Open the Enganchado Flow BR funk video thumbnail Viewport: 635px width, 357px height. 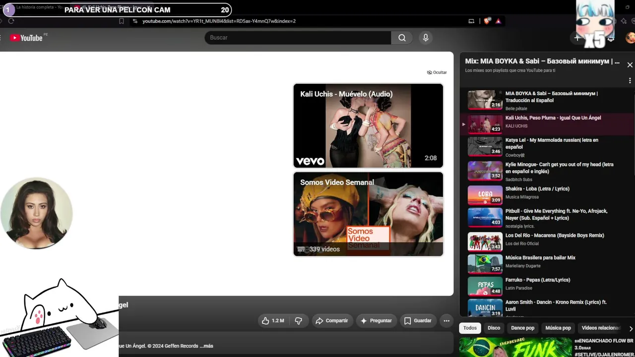point(515,347)
